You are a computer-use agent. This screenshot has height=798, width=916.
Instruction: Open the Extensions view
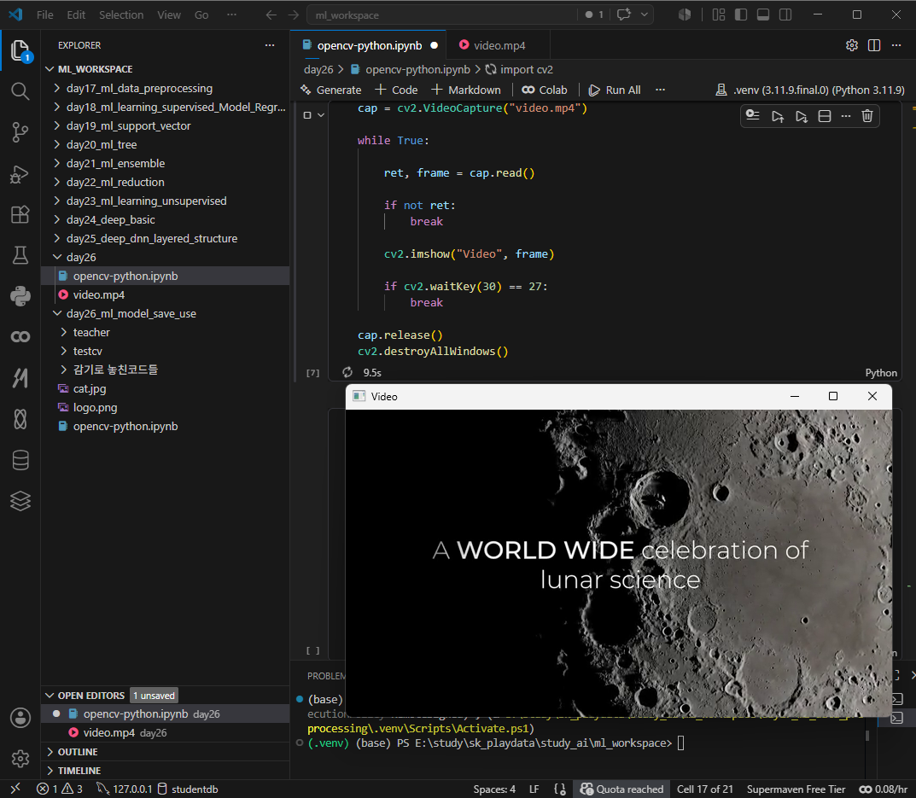click(x=20, y=214)
